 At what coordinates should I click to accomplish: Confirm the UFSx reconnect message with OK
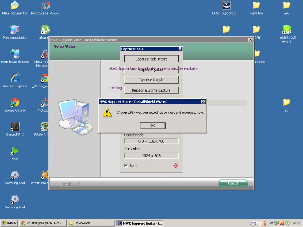coord(153,126)
